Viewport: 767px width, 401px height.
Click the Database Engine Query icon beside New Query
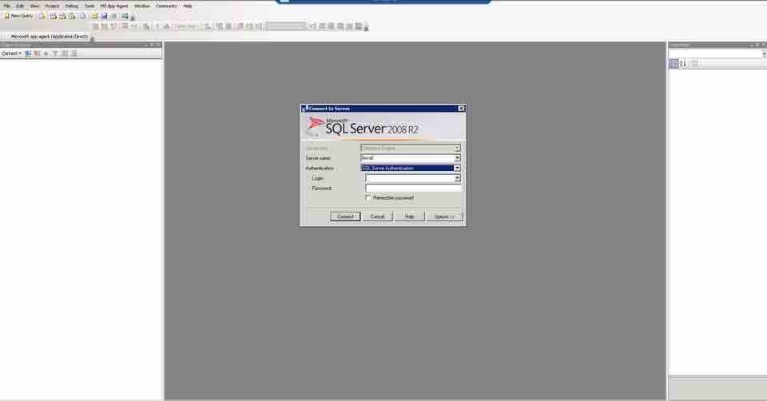point(42,16)
